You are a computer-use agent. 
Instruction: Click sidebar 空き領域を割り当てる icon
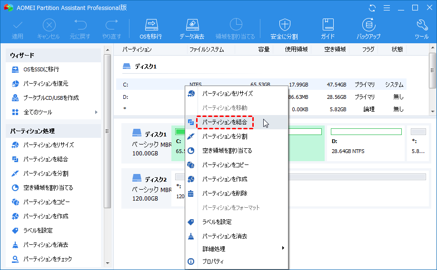click(15, 188)
